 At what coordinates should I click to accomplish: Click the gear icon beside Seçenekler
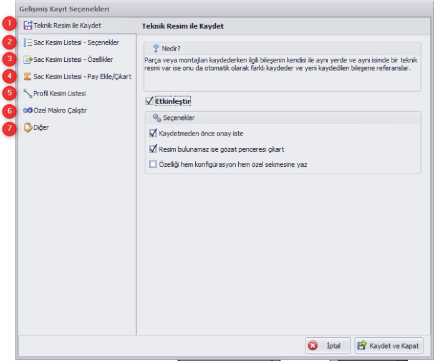157,117
